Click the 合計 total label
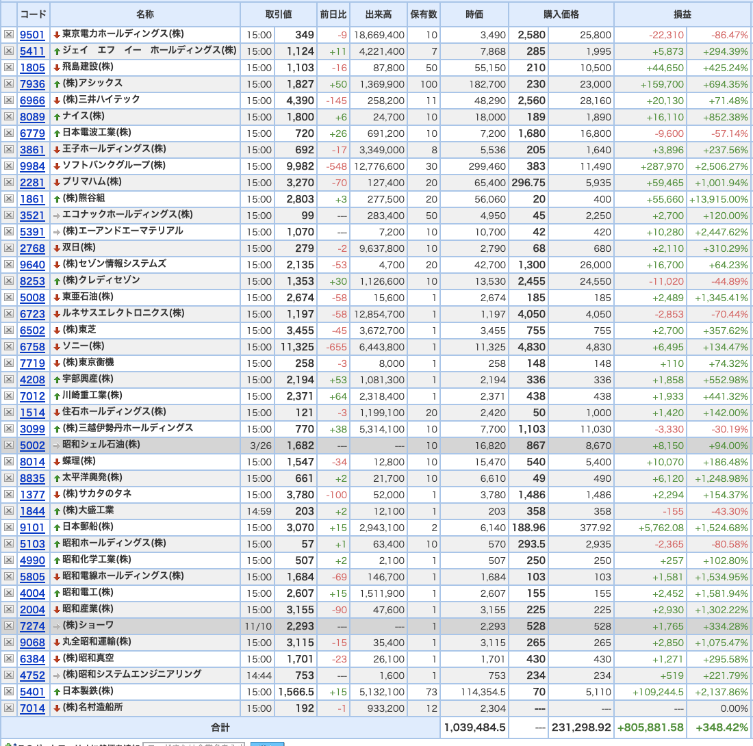 (x=220, y=728)
